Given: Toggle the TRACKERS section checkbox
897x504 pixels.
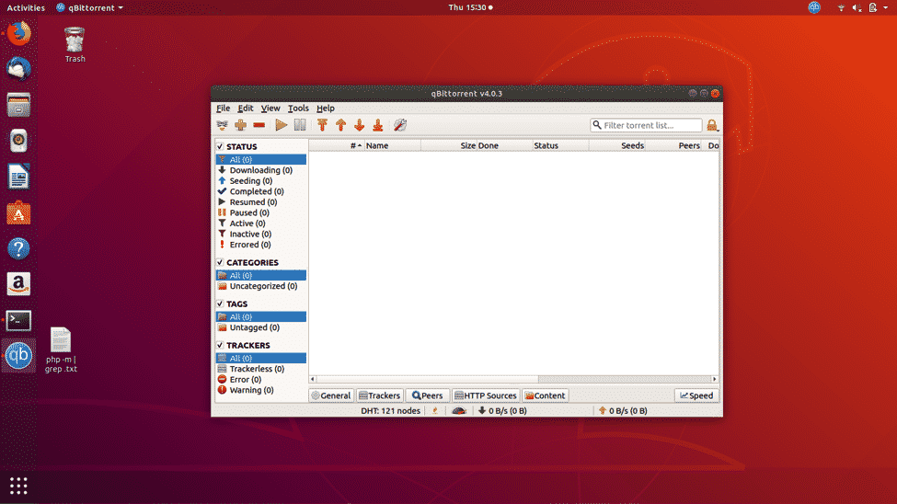Looking at the screenshot, I should pyautogui.click(x=220, y=346).
